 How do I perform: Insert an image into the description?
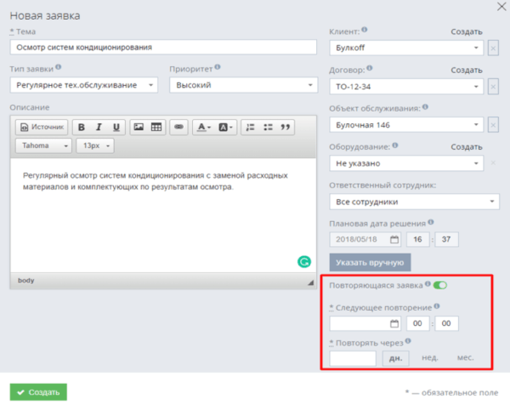(x=139, y=128)
